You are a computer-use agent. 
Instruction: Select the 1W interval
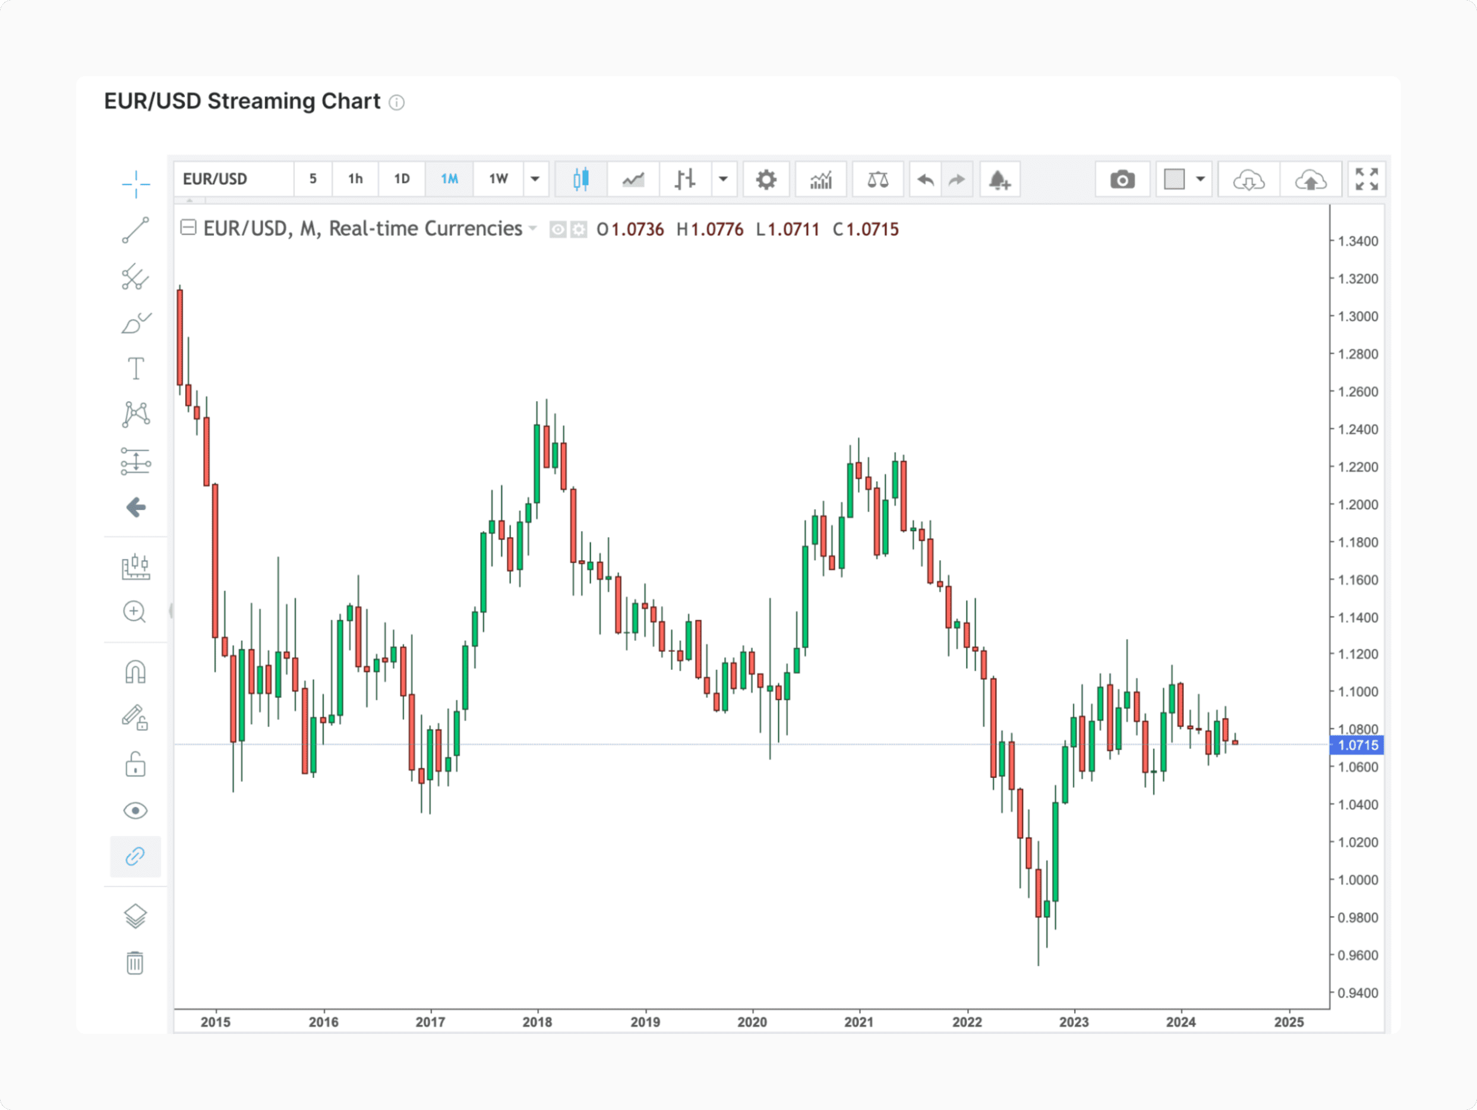point(498,179)
